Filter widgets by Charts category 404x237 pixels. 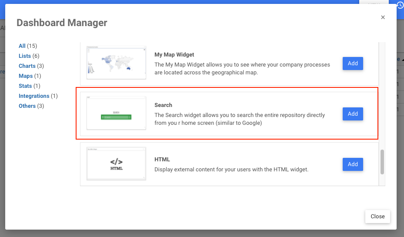[27, 66]
